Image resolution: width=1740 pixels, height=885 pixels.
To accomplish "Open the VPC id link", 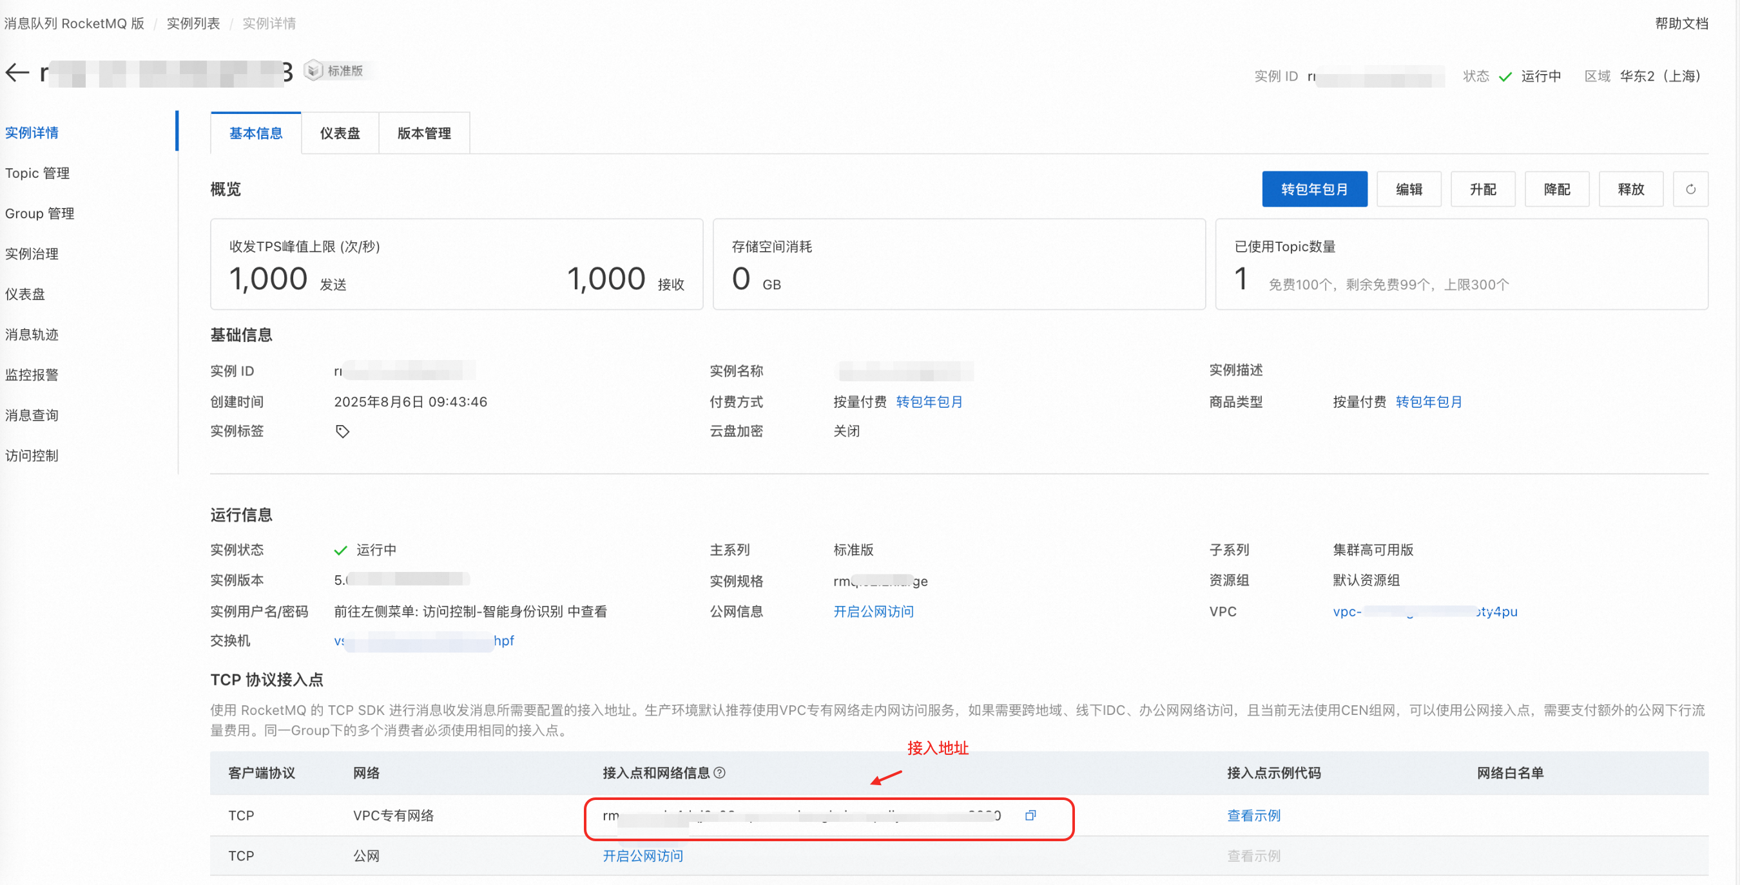I will pyautogui.click(x=1426, y=612).
